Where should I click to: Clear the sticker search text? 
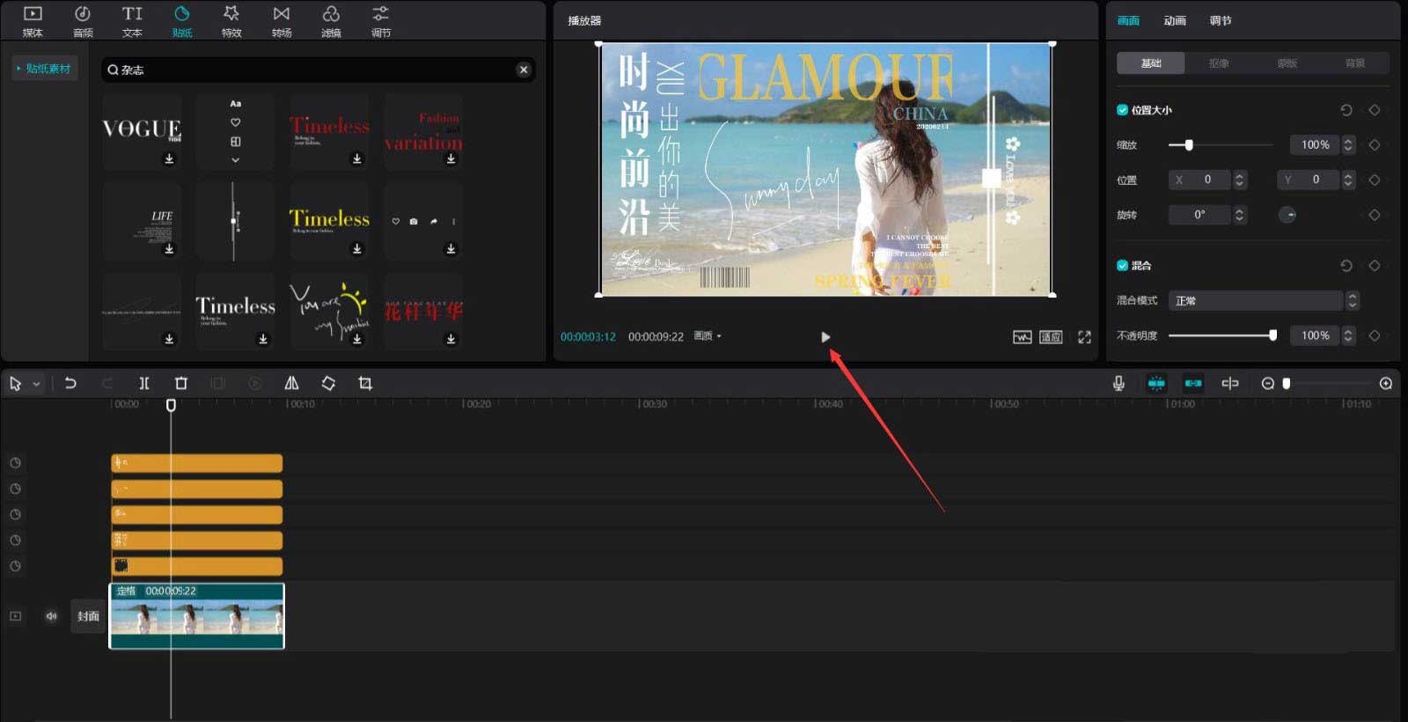click(x=524, y=70)
